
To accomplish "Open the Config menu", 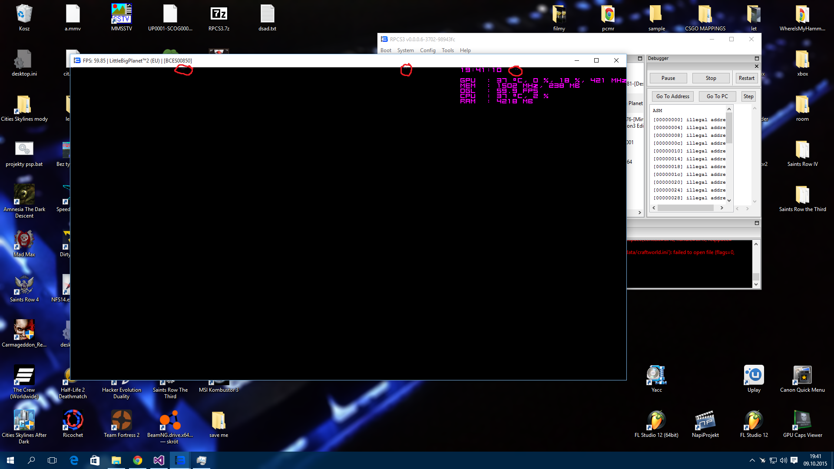I will coord(427,50).
